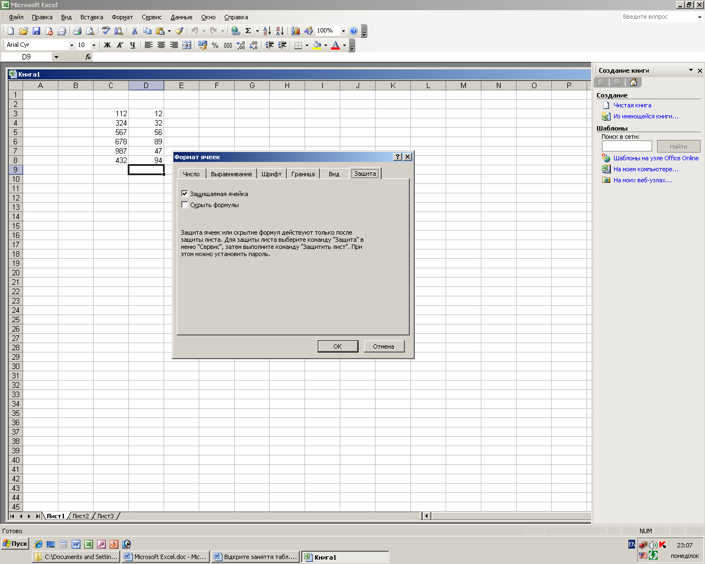The width and height of the screenshot is (705, 564).
Task: Open the font size dropdown
Action: [x=94, y=45]
